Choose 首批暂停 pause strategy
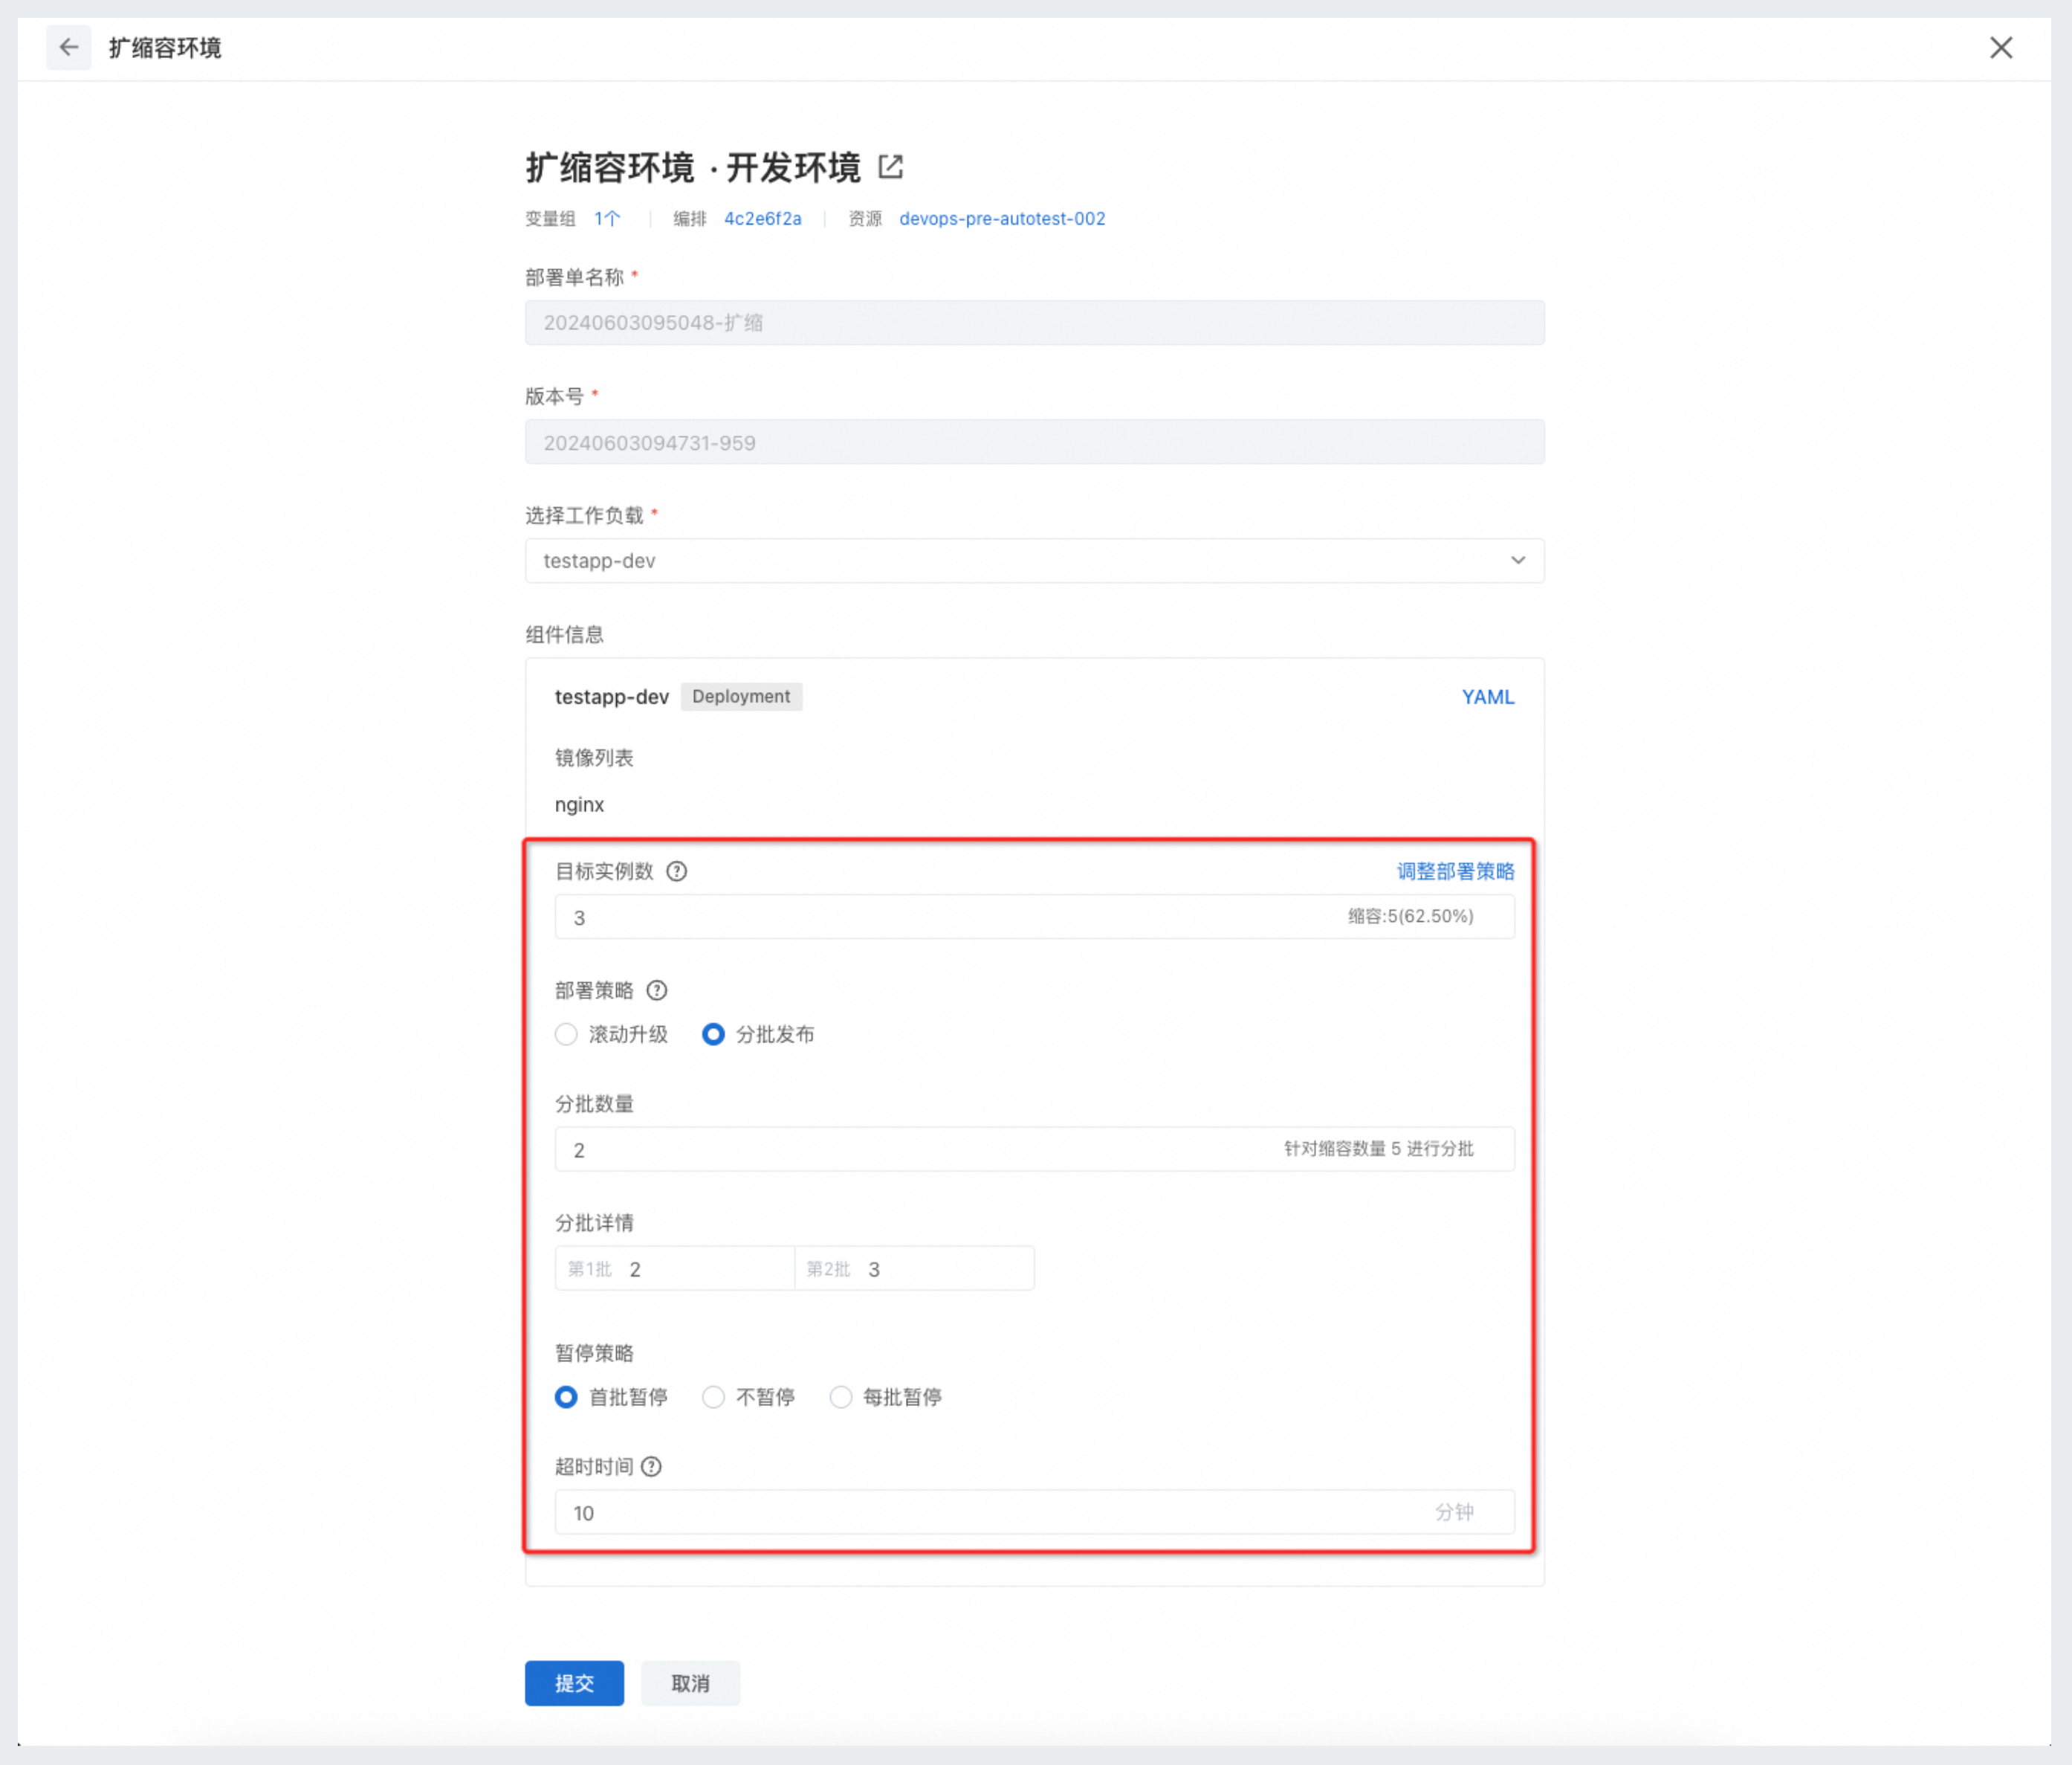This screenshot has height=1765, width=2072. click(566, 1397)
